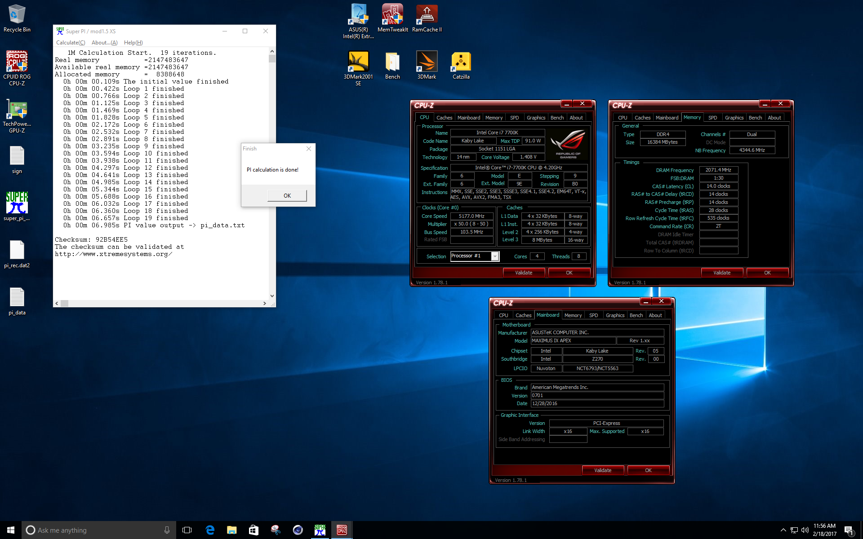Open the 3DMark2001 SE shortcut
Viewport: 863px width, 539px height.
pos(358,68)
